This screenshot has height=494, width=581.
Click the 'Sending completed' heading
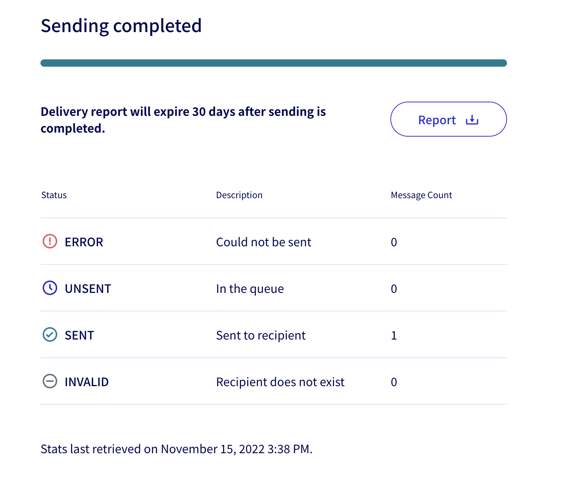pyautogui.click(x=121, y=26)
